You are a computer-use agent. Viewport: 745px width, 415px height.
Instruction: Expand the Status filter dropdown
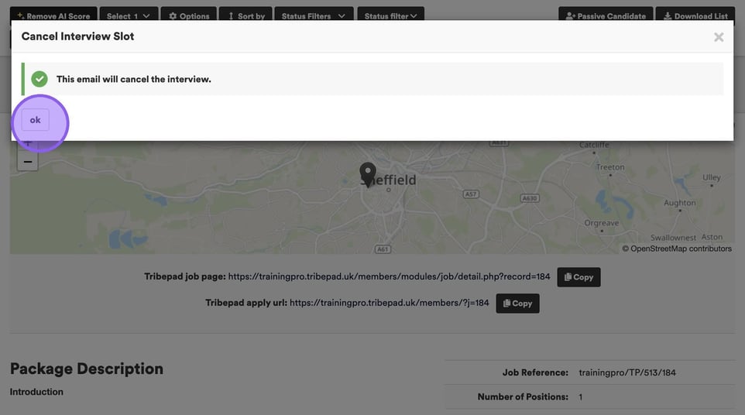pyautogui.click(x=390, y=15)
